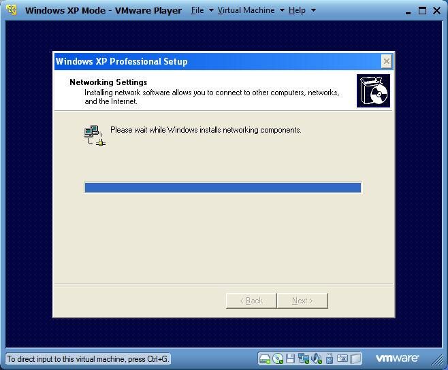448x370 pixels.
Task: Click the network installation progress bar
Action: tap(223, 188)
